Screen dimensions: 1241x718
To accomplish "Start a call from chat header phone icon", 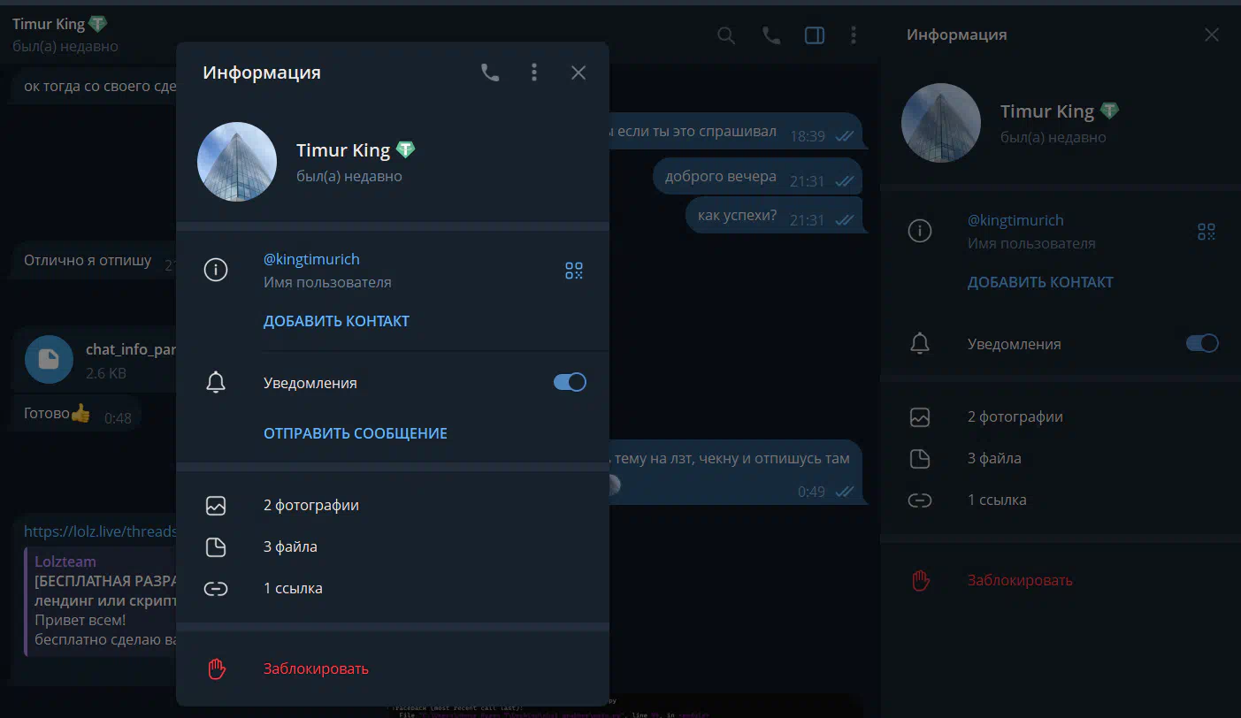I will pyautogui.click(x=771, y=35).
